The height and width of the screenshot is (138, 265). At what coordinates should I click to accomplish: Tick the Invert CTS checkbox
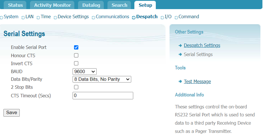click(x=76, y=63)
